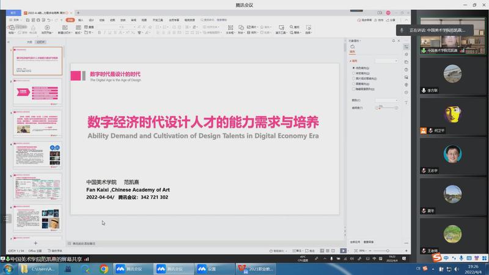Click the add slide plus button below thumbnails
Screen dimensions: 489x275
(x=35, y=243)
